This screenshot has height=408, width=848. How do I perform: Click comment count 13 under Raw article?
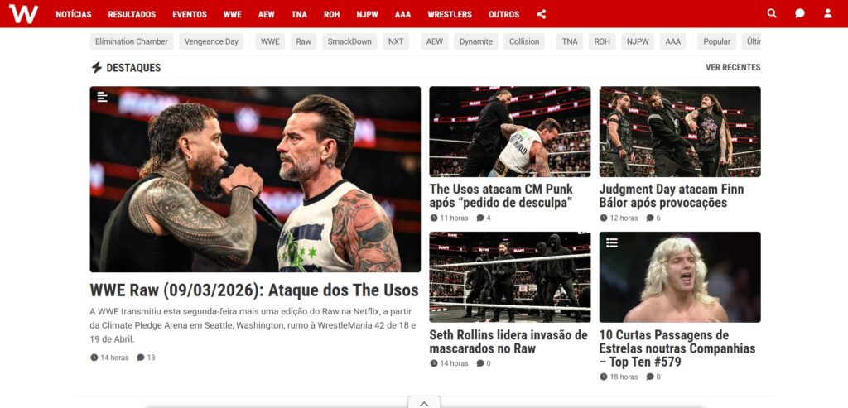click(146, 358)
